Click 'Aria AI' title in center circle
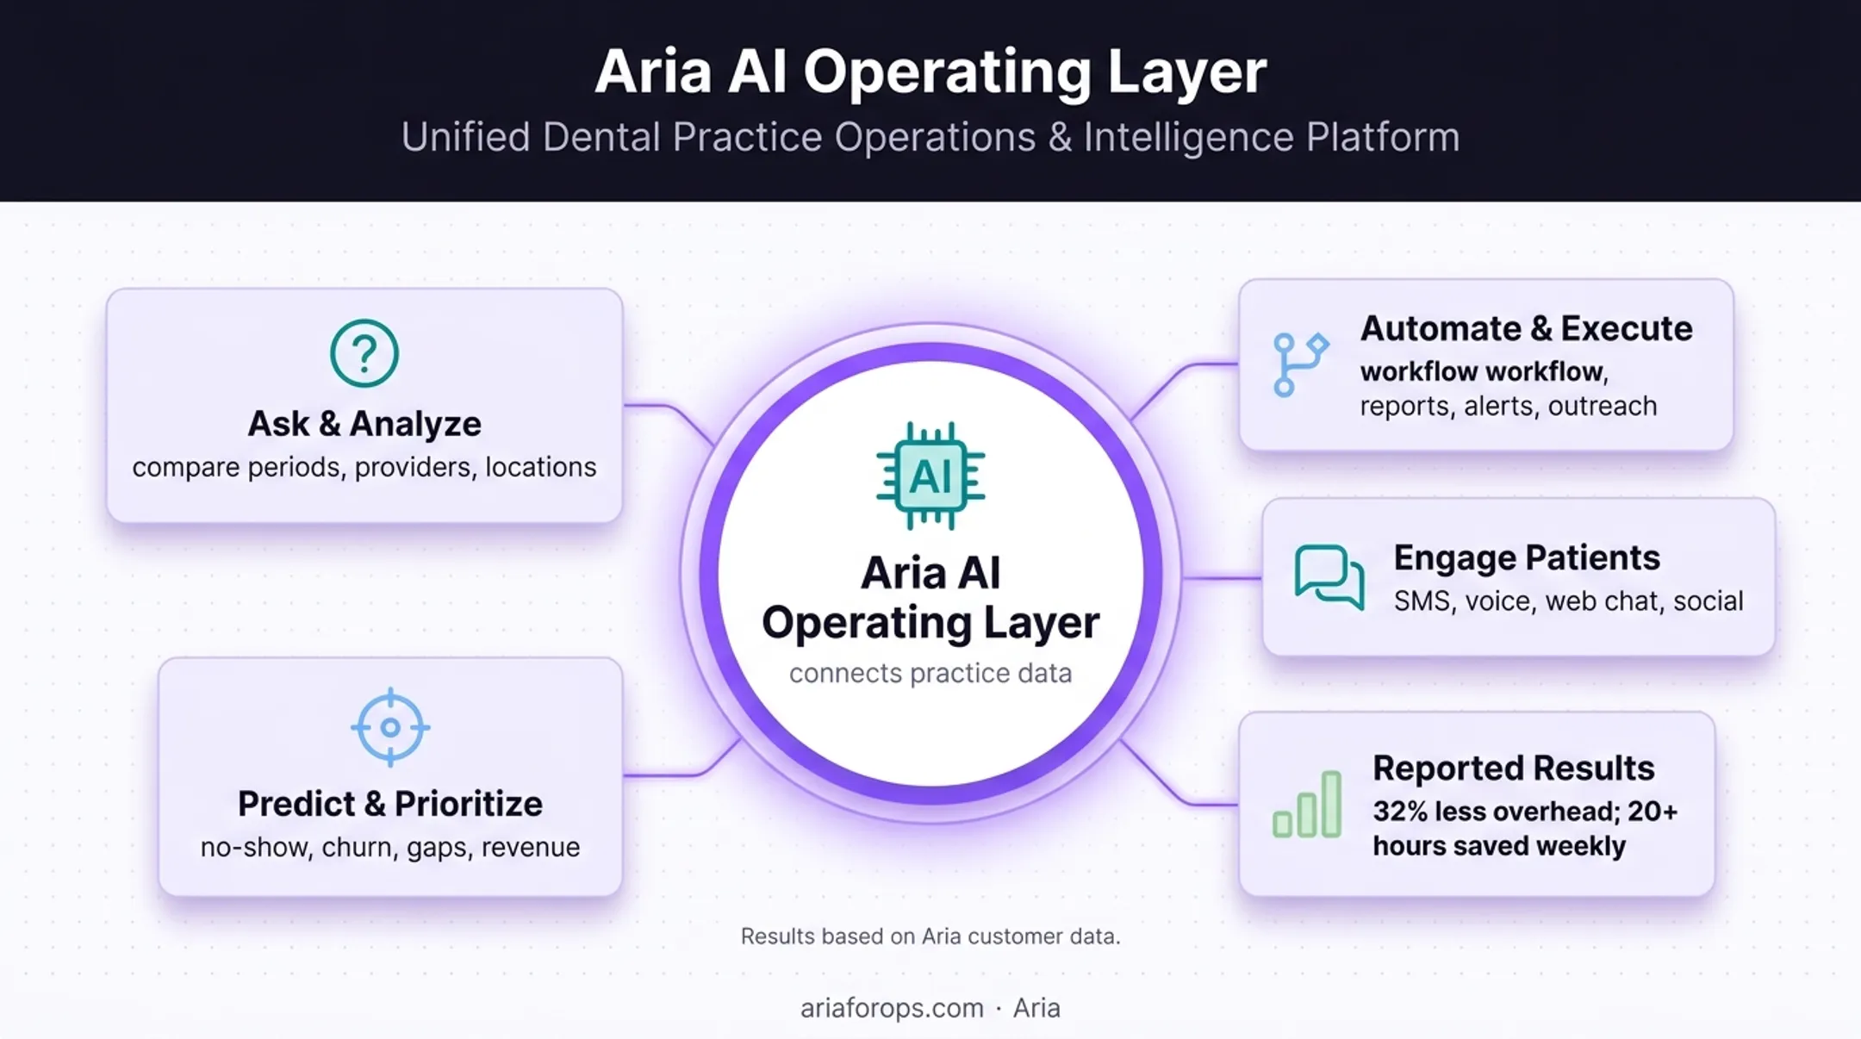This screenshot has height=1039, width=1861. [930, 573]
